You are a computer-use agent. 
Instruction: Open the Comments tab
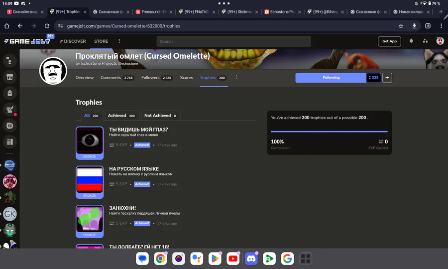117,78
